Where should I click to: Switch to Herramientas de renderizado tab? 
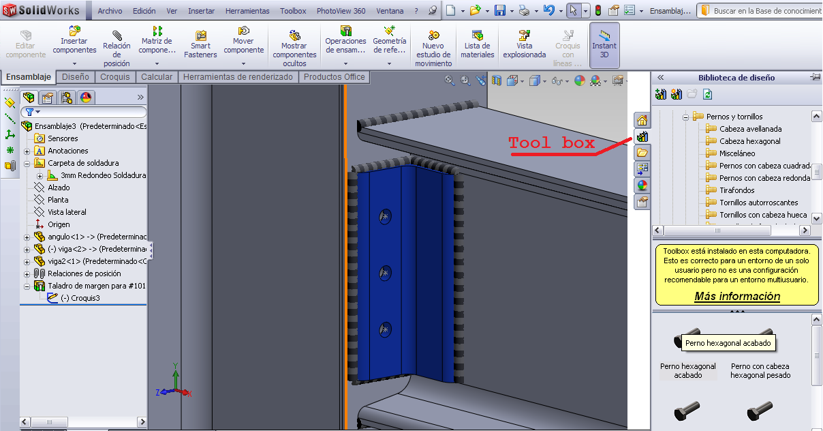click(x=238, y=77)
